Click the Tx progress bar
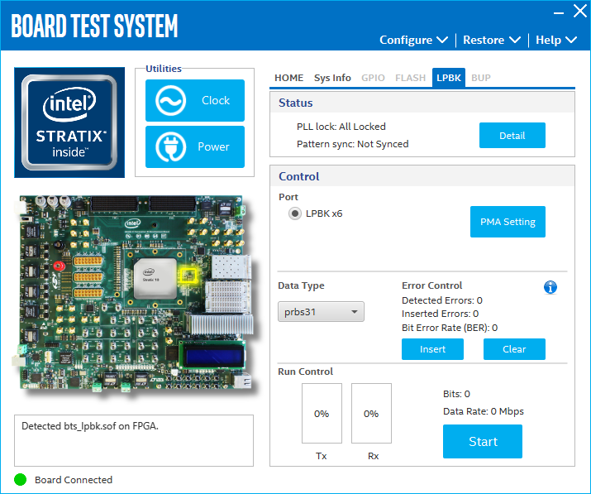The height and width of the screenshot is (494, 591). (x=322, y=413)
